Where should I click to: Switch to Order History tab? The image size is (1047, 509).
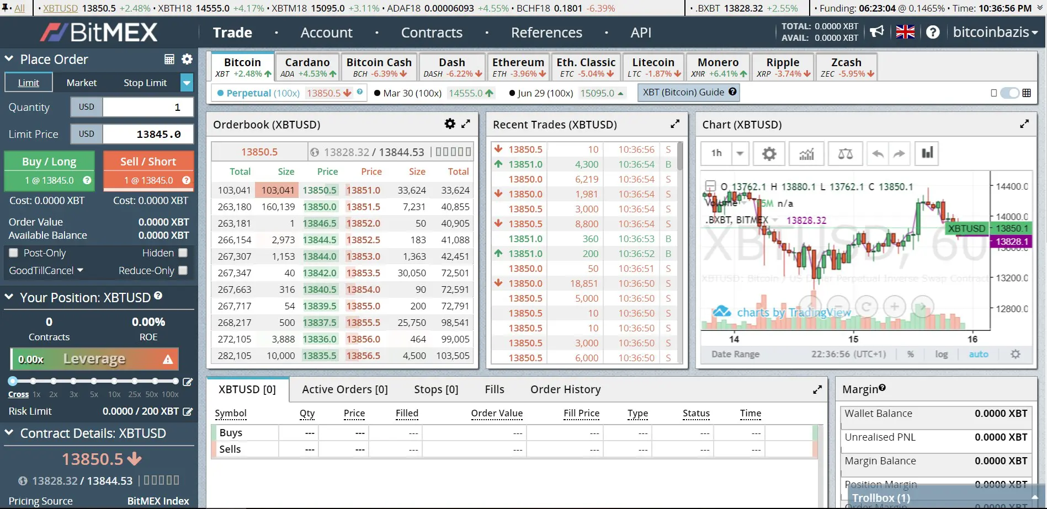(565, 389)
